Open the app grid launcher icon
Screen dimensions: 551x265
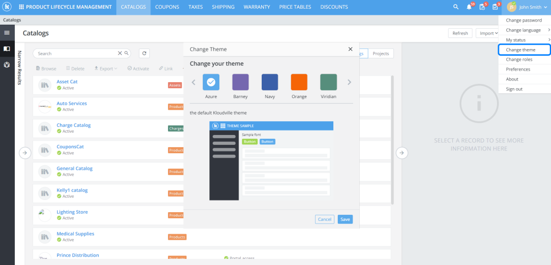[21, 7]
